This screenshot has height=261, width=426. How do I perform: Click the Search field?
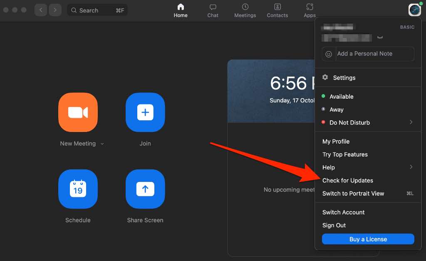(97, 10)
